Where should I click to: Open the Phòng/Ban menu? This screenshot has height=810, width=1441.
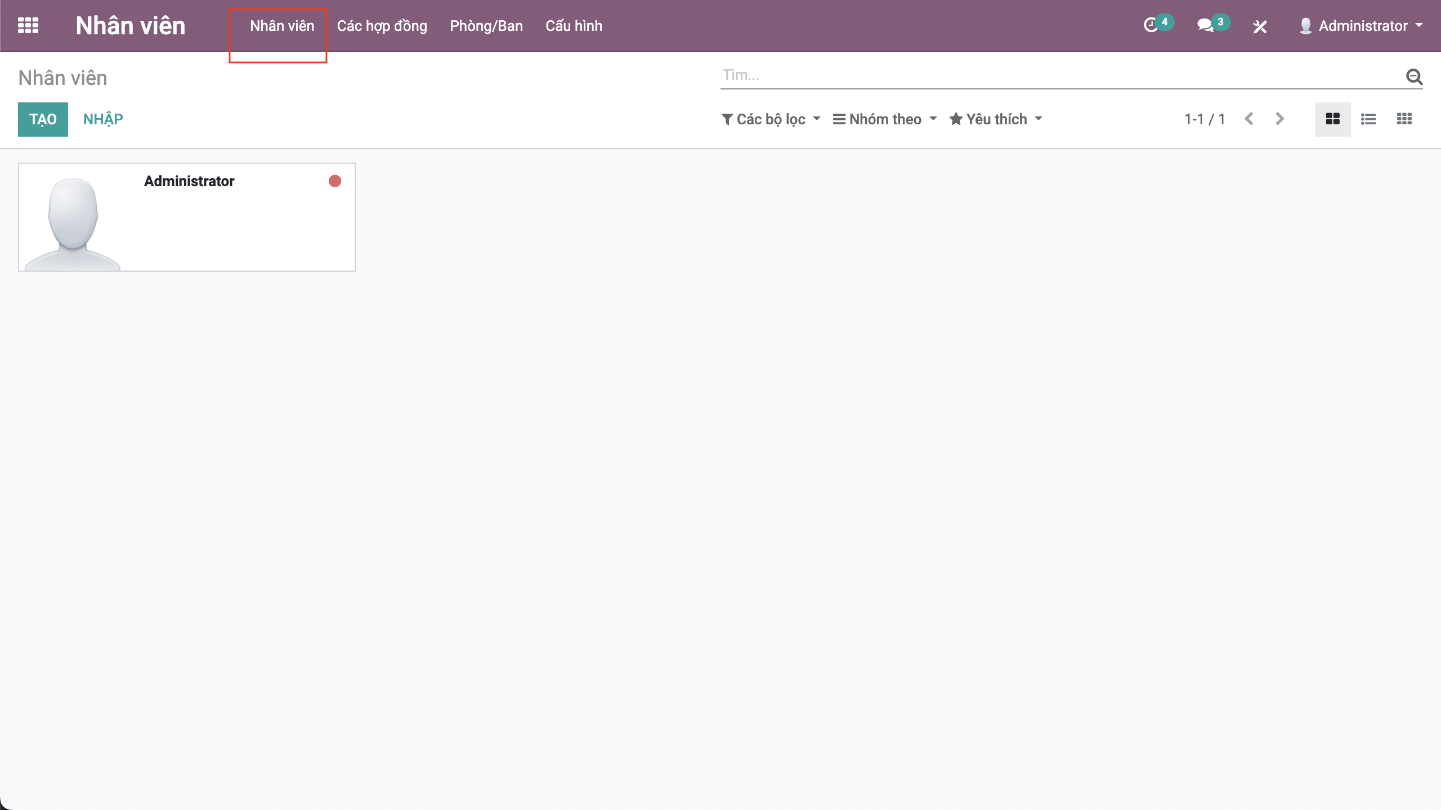(x=486, y=26)
